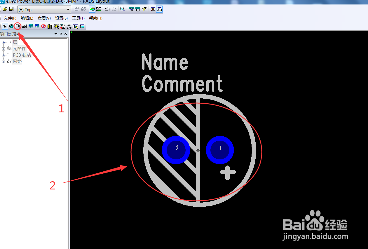The image size is (368, 249).
Task: Select the 网络 tree item
Action: click(x=17, y=62)
